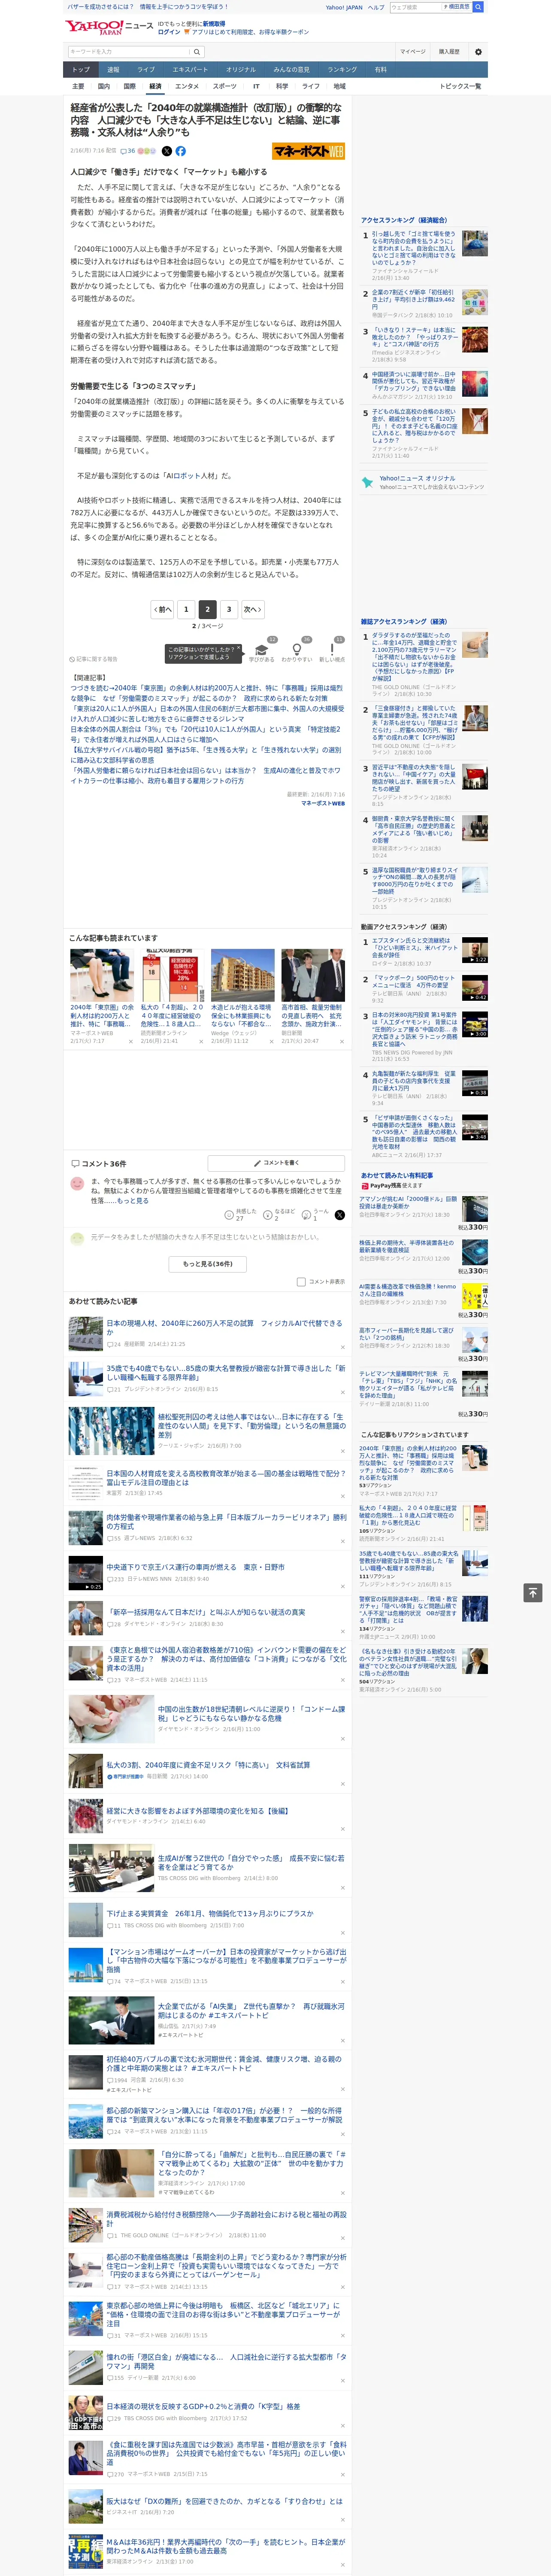Open the 高市首相 recommended article thumbnail
This screenshot has width=551, height=2576.
coord(313,975)
